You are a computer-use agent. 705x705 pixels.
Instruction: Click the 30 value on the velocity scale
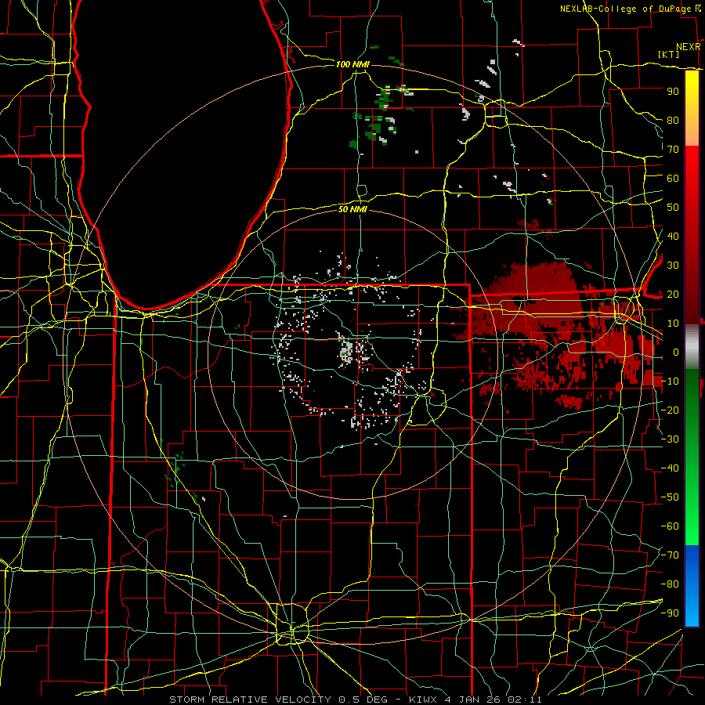(x=673, y=266)
